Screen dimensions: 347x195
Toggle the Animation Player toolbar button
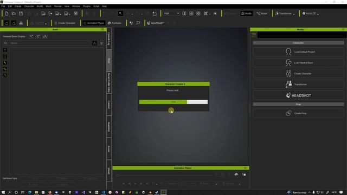pyautogui.click(x=94, y=23)
